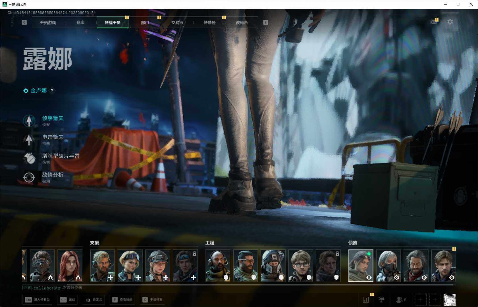Screen dimensions: 478x307
Task: Open the friends list showing 6
Action: click(401, 300)
